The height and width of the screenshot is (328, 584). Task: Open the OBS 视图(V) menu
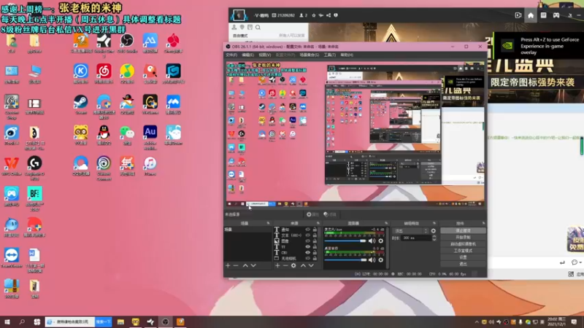264,55
